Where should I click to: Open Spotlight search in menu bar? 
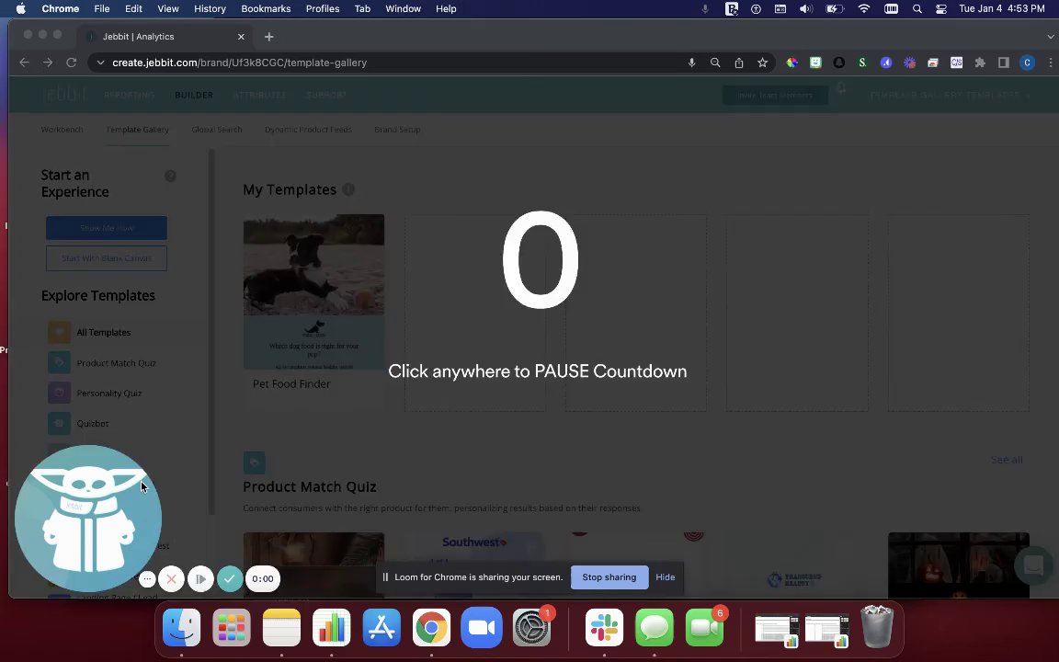coord(917,9)
